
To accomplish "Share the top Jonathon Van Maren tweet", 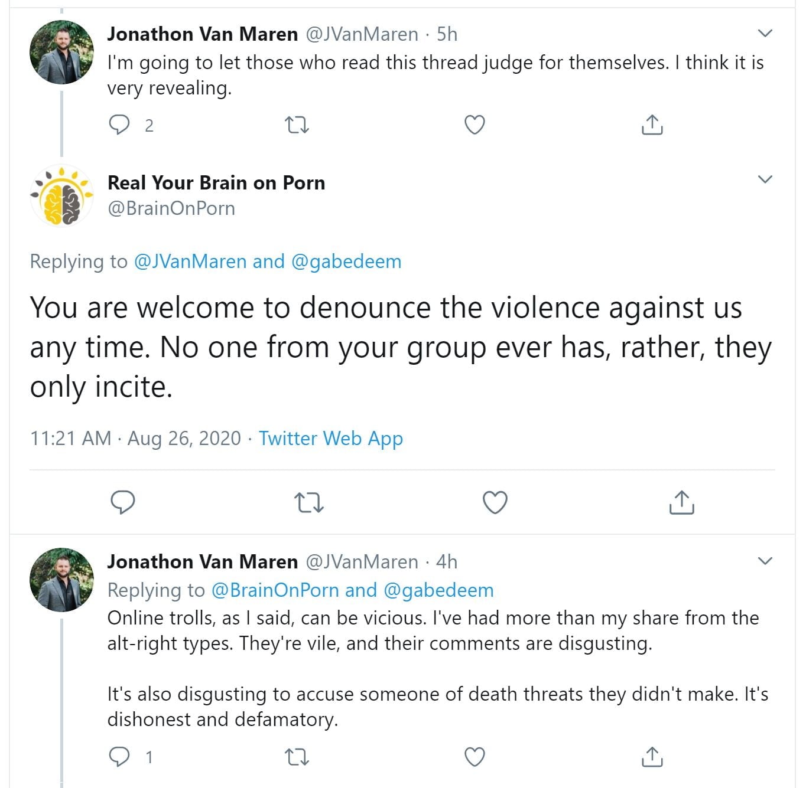I will [x=652, y=125].
